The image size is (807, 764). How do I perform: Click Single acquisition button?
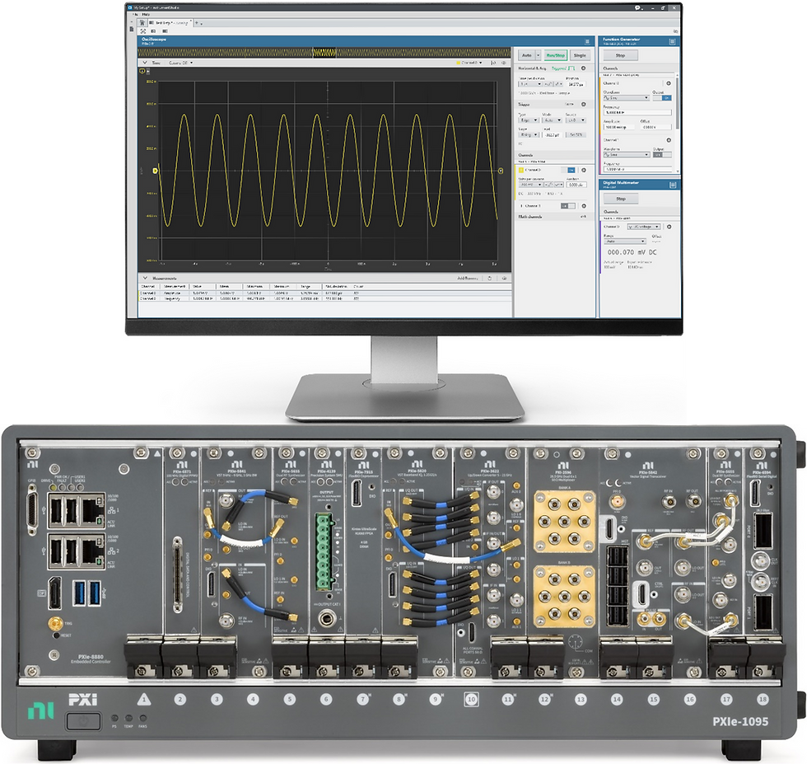pos(580,55)
